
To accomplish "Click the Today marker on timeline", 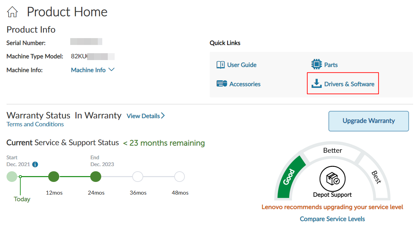I will pyautogui.click(x=21, y=177).
